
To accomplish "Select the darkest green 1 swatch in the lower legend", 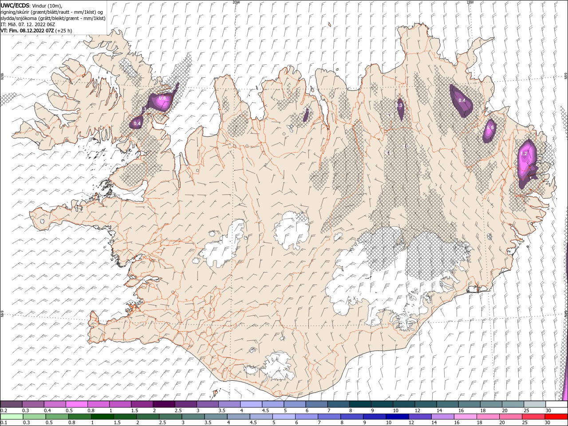I will (102, 417).
